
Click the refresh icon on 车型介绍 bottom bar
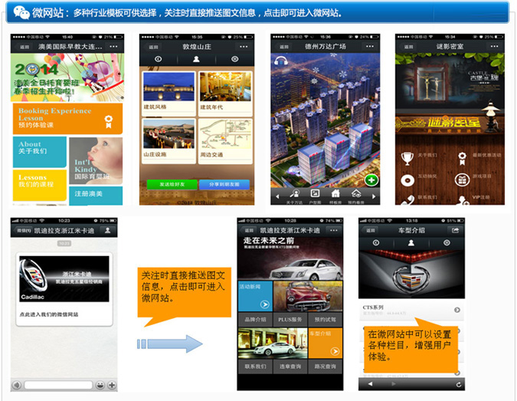(458, 384)
